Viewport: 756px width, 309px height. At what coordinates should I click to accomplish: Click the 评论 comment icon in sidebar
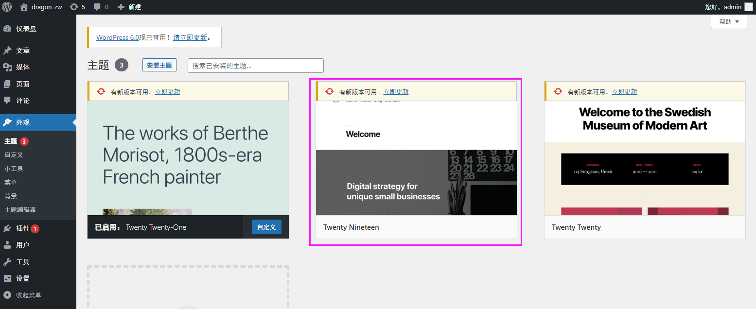tap(7, 101)
